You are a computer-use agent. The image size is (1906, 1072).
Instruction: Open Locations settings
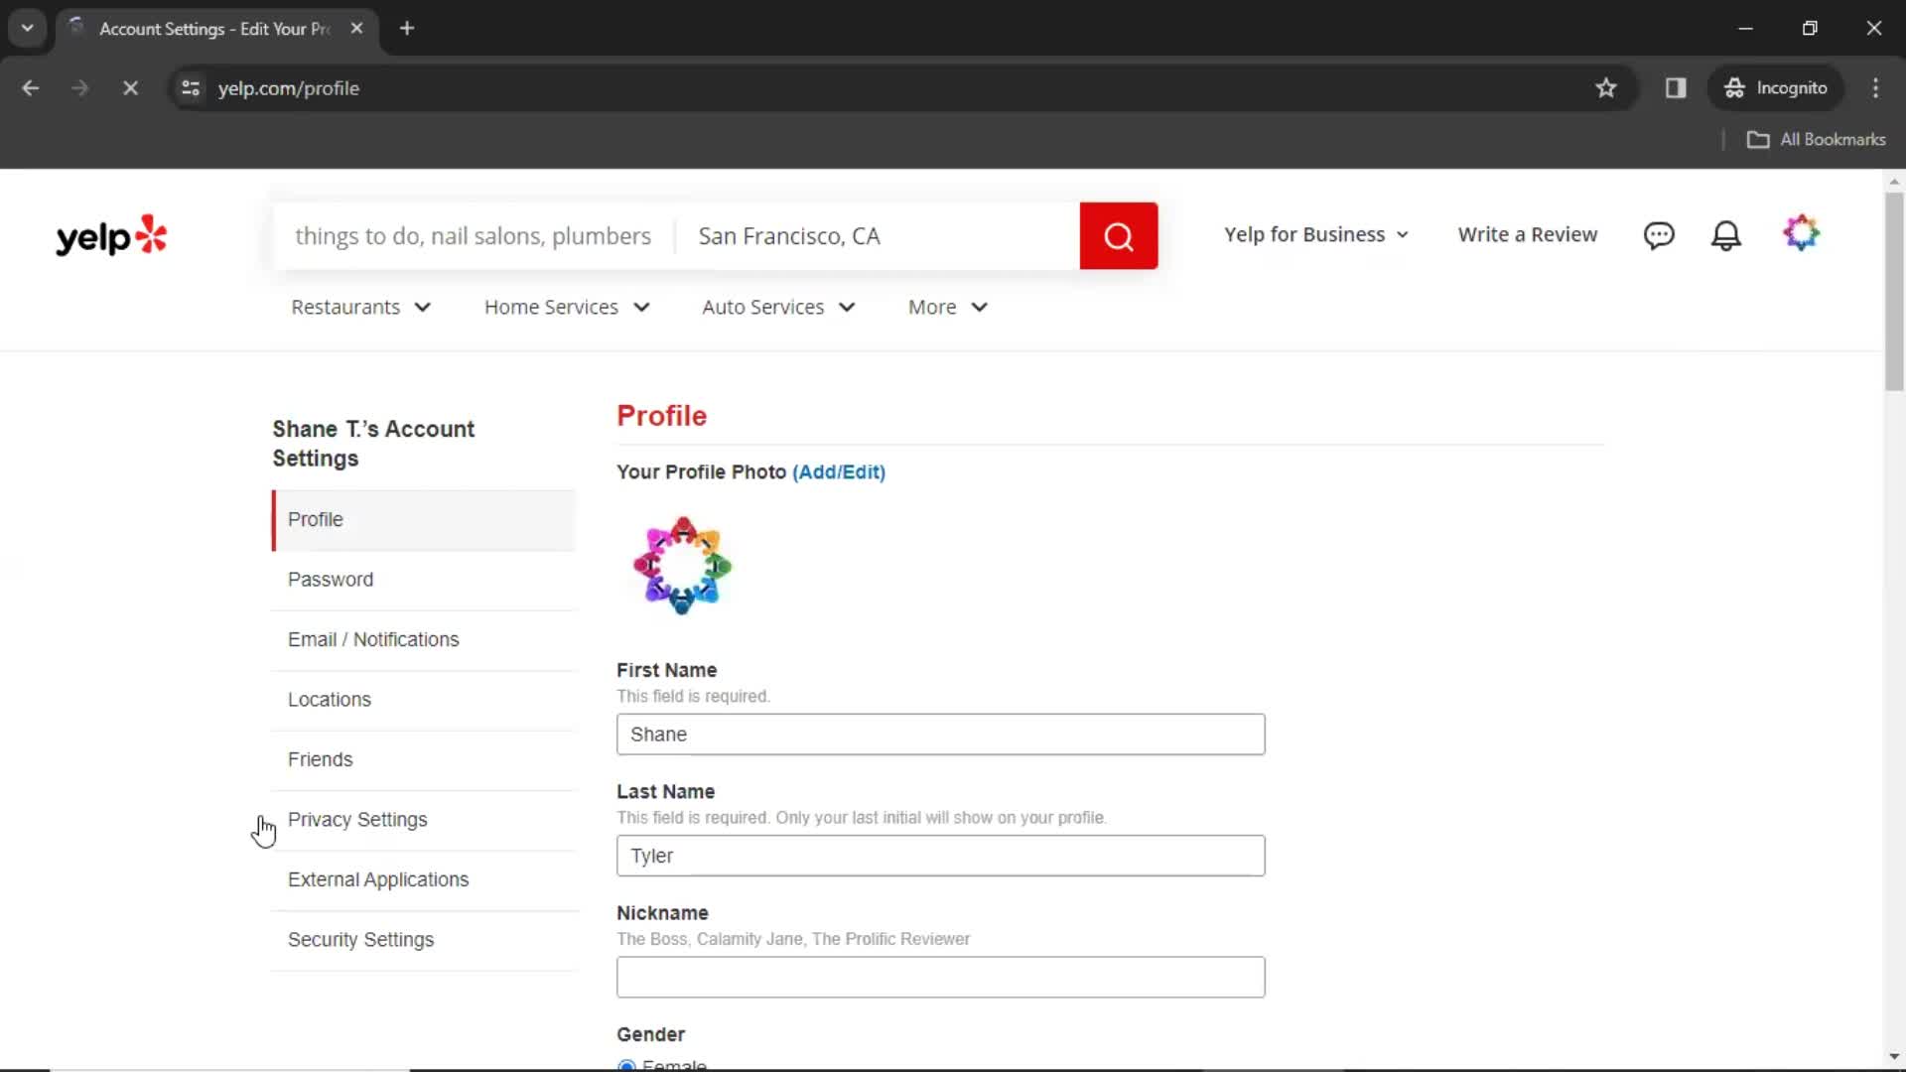(x=424, y=700)
